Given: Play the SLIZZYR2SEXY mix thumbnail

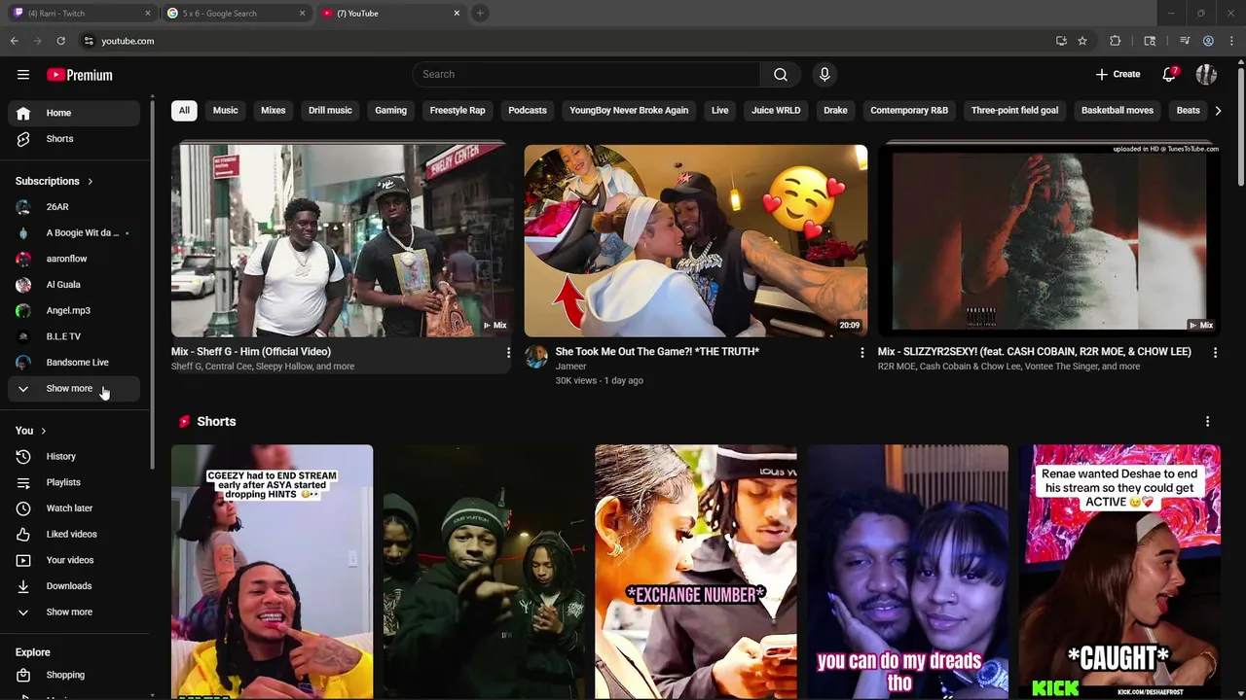Looking at the screenshot, I should tap(1049, 240).
